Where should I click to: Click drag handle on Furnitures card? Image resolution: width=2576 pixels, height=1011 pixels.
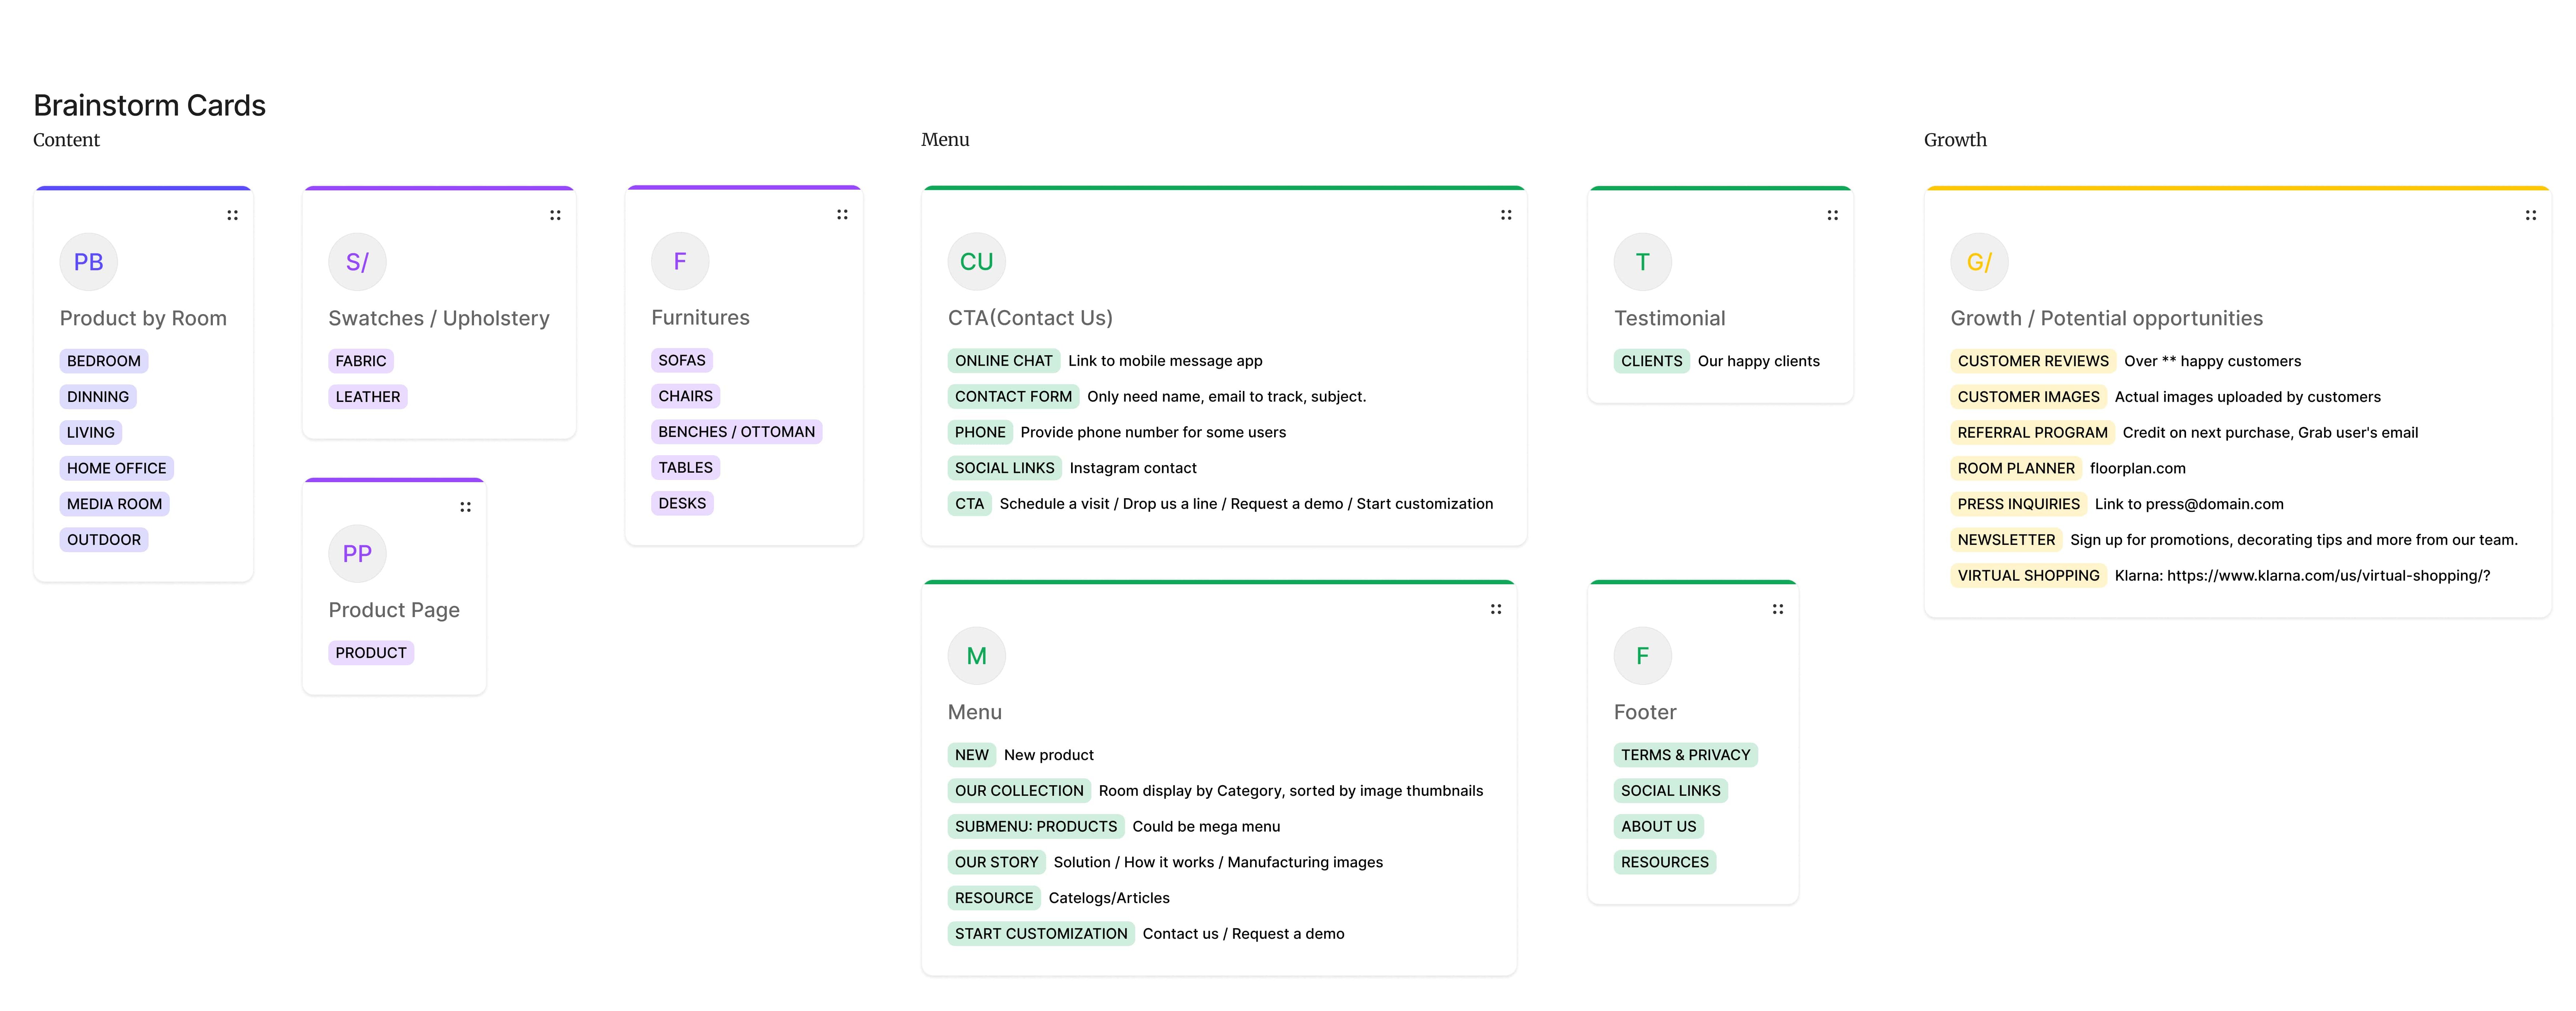842,214
